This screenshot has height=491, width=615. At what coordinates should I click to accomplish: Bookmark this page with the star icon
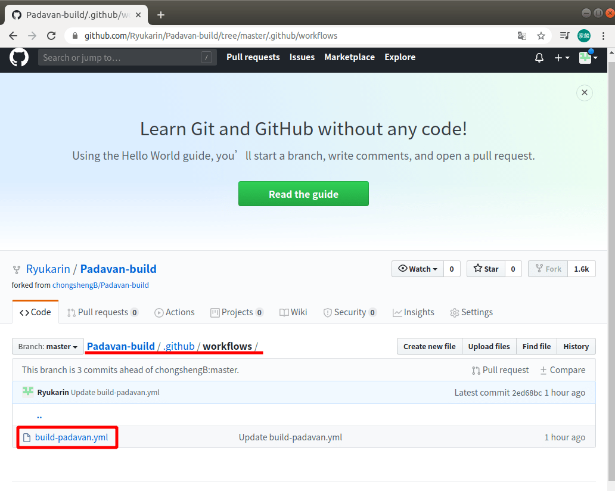point(541,36)
